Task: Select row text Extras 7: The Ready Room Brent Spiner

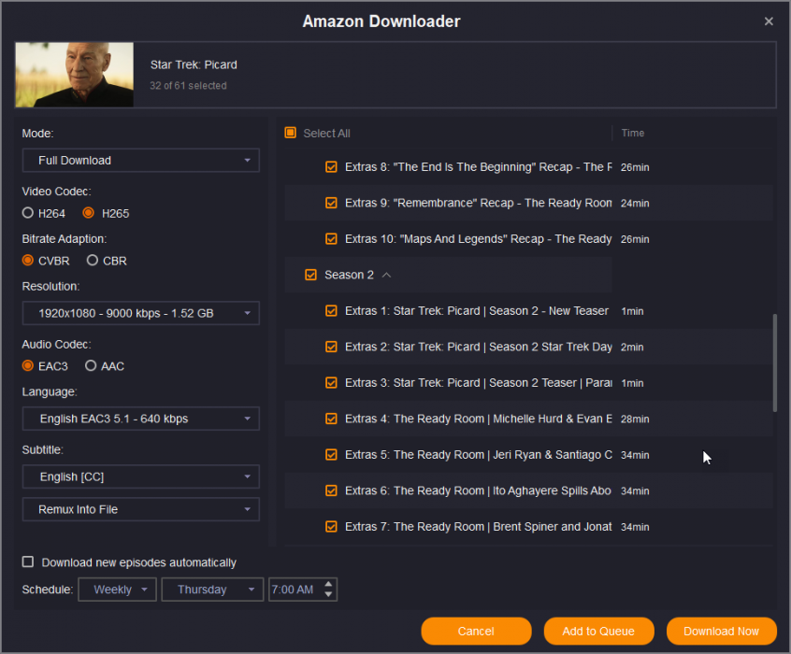Action: (x=478, y=526)
